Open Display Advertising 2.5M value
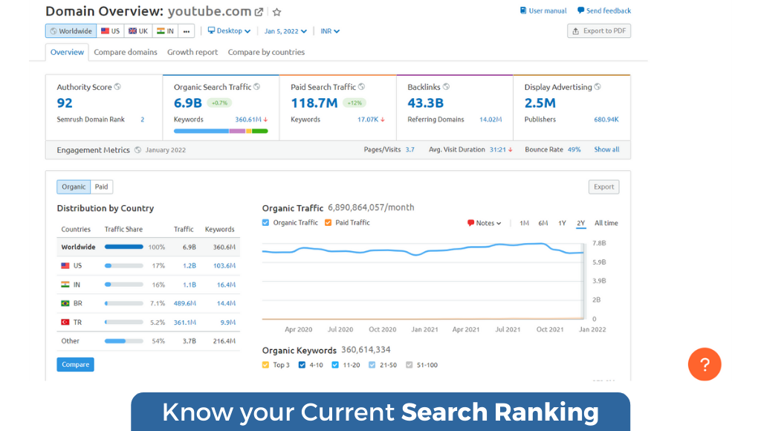Screen dimensions: 761x431 540,103
